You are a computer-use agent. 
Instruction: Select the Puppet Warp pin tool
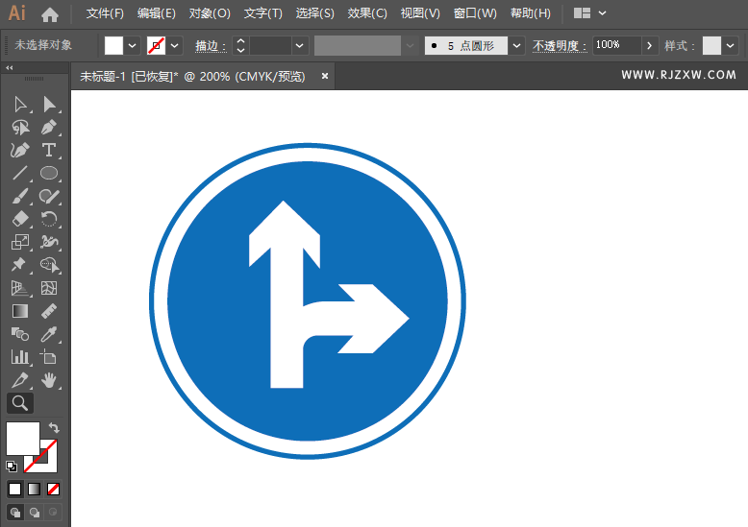19,264
